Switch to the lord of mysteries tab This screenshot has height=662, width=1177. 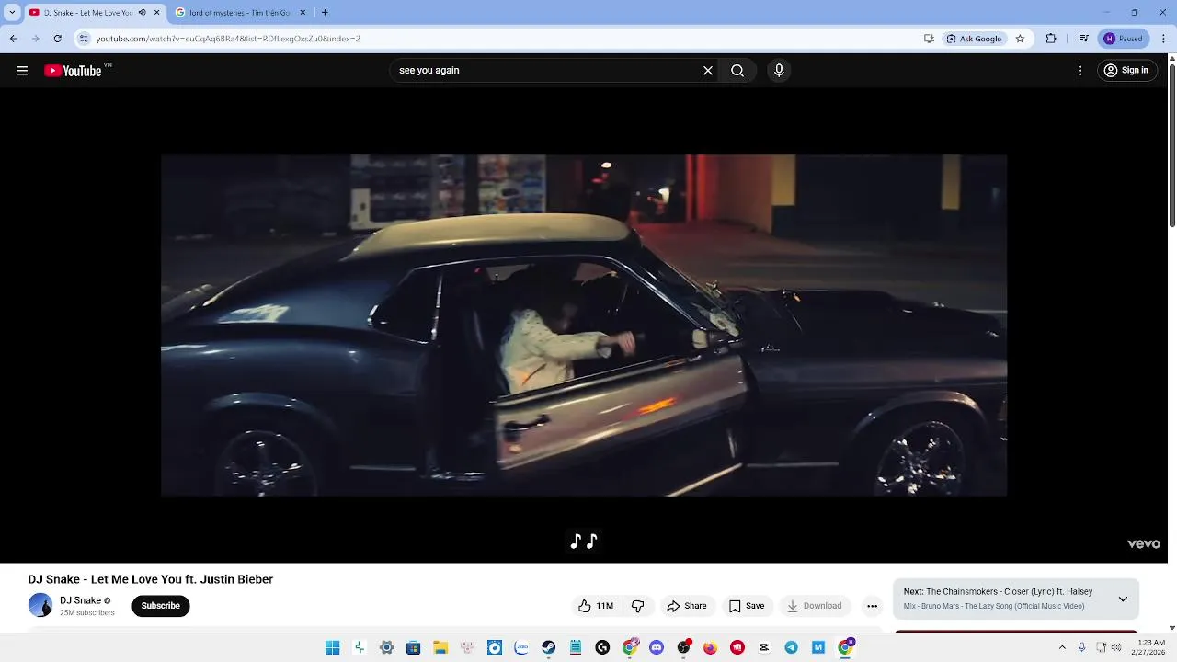[x=240, y=13]
